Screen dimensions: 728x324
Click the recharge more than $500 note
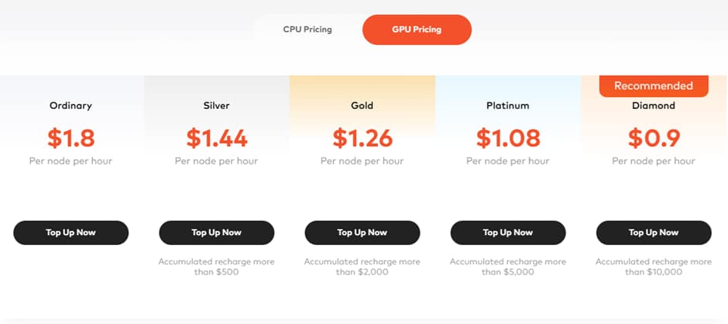coord(217,267)
